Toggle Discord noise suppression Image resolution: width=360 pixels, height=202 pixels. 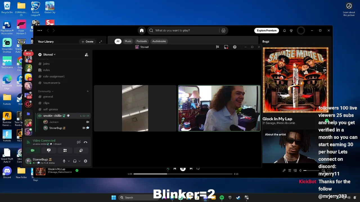click(x=79, y=142)
